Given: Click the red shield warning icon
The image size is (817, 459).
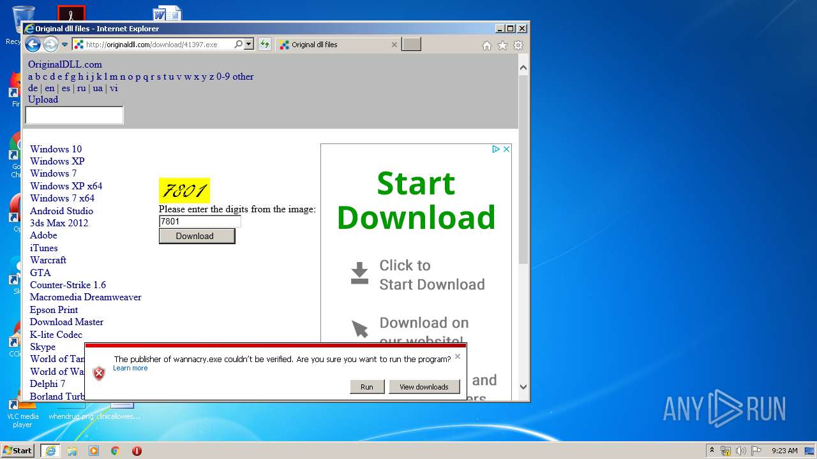Looking at the screenshot, I should coord(99,373).
